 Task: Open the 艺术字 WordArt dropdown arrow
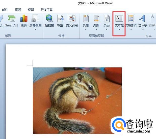(x=143, y=30)
